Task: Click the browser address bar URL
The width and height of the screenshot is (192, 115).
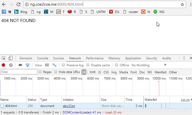Action: click(x=56, y=4)
